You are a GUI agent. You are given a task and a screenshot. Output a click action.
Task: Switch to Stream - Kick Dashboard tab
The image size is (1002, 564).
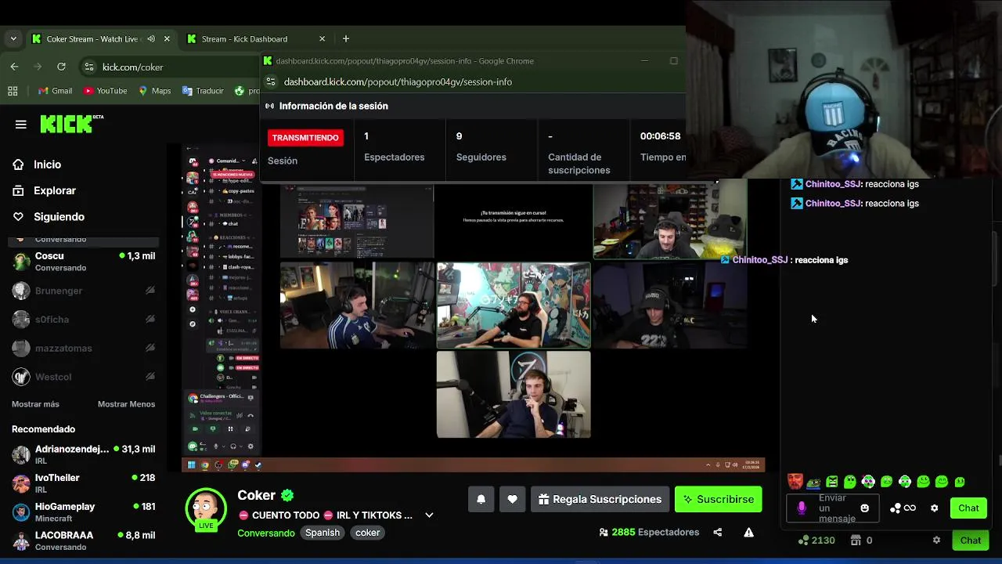[255, 38]
